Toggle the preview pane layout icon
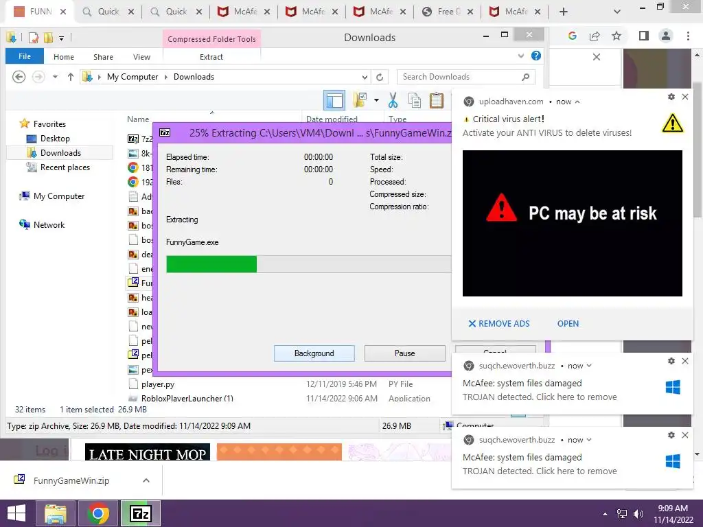The width and height of the screenshot is (703, 527). pyautogui.click(x=334, y=100)
